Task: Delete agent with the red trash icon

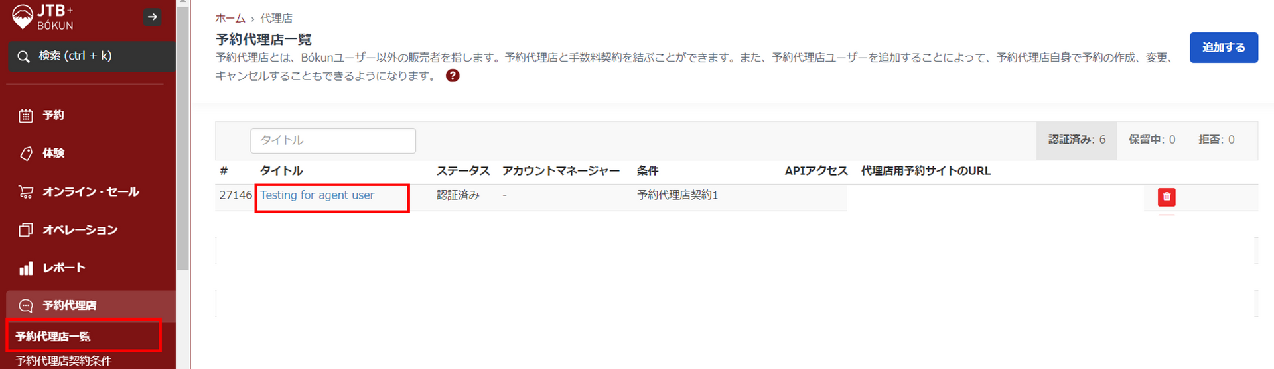Action: [1166, 197]
